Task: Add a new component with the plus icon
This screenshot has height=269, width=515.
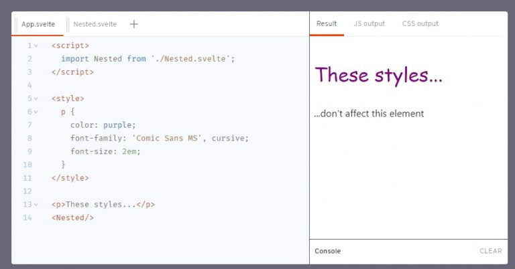Action: [x=134, y=24]
